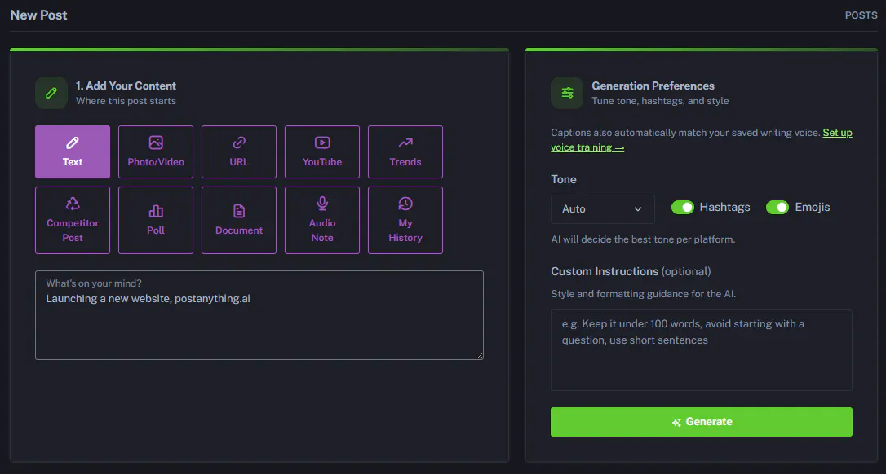Click 'AI will decide the best tone per platform.'
Image resolution: width=886 pixels, height=474 pixels.
pyautogui.click(x=643, y=239)
